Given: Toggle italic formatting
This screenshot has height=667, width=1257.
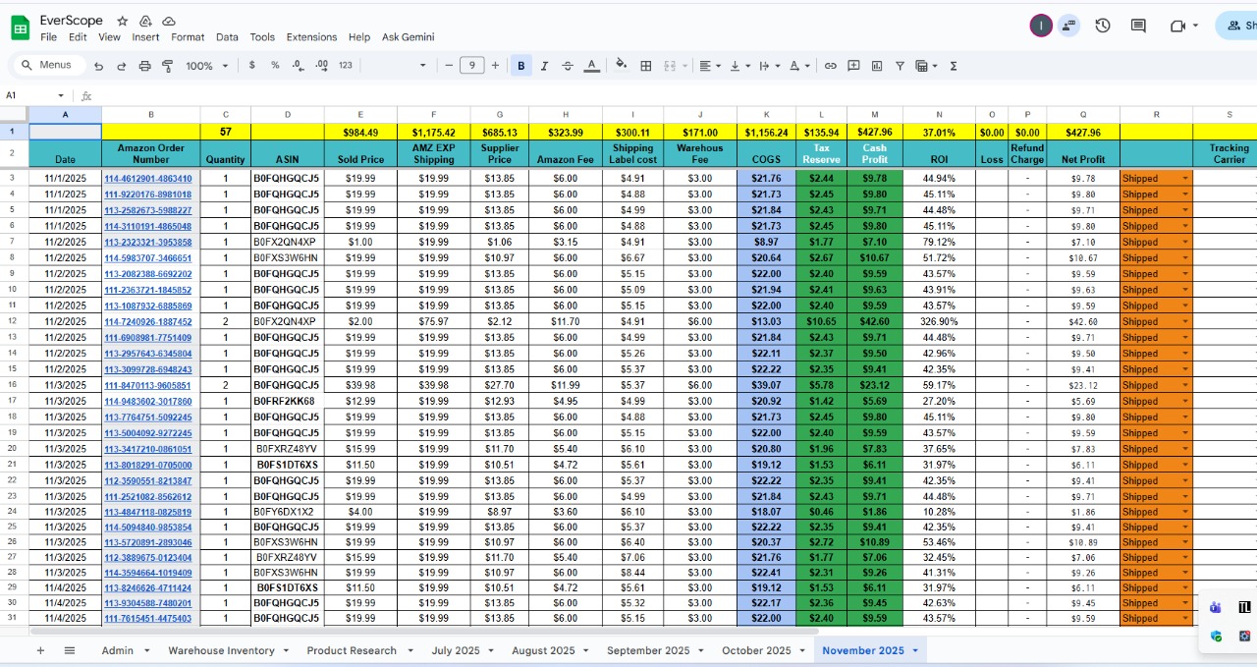Looking at the screenshot, I should click(544, 66).
